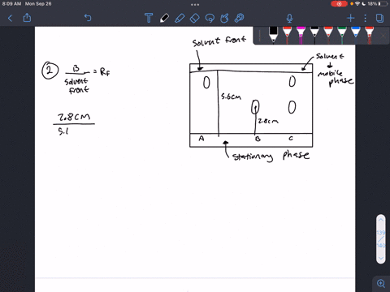The height and width of the screenshot is (292, 390).
Task: Open the vertical three-dot more menu
Action: point(365,18)
